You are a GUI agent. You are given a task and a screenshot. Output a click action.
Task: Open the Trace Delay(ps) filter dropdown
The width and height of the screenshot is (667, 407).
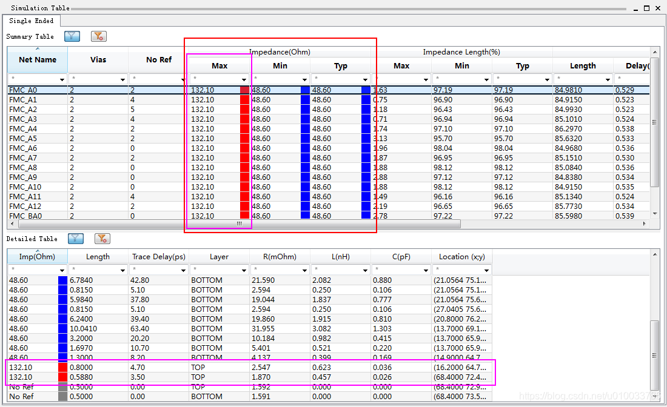click(x=184, y=270)
